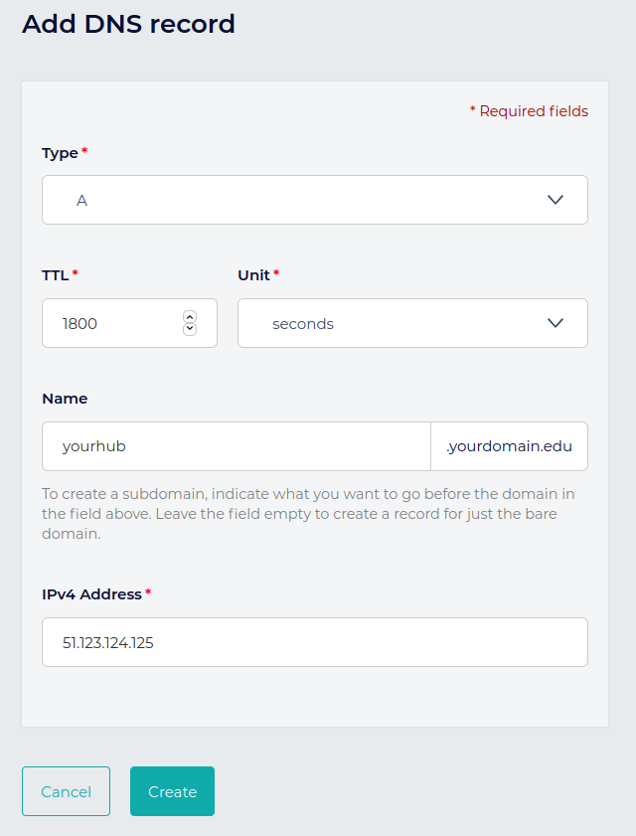Screen dimensions: 636x836
Task: Click the '.yourdomain.edu' domain suffix
Action: coord(510,446)
